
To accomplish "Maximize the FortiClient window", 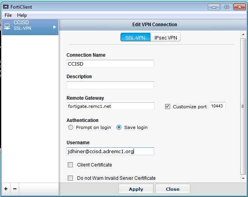I will [227, 7].
